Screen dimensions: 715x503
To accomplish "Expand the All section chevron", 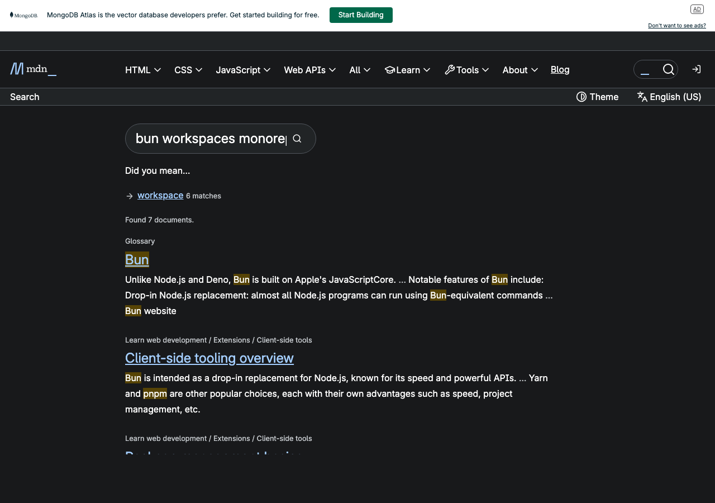I will pos(368,69).
